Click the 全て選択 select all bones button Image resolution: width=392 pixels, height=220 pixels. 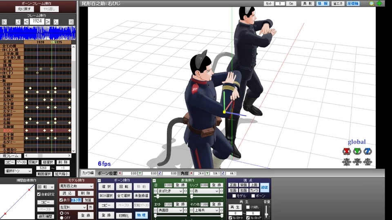pos(124,196)
